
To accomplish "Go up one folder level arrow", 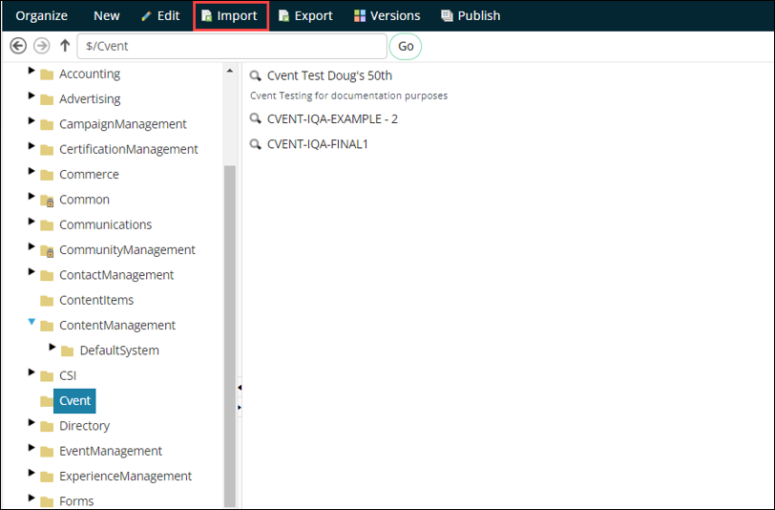I will (65, 46).
